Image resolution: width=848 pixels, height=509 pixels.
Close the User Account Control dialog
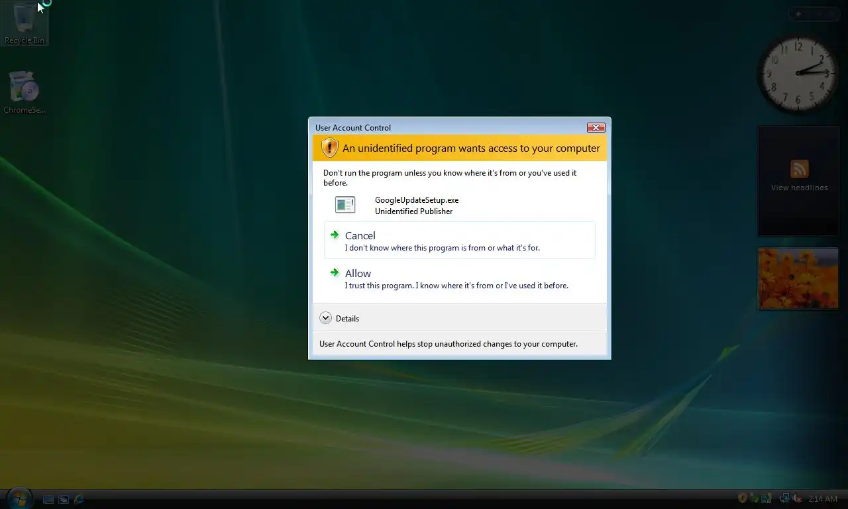(x=596, y=127)
